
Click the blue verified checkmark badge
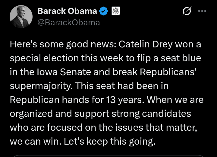pos(104,11)
